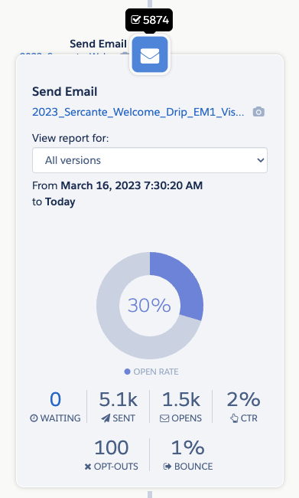The image size is (299, 498).
Task: Click the arrow icon next to BOUNCE
Action: [x=167, y=467]
